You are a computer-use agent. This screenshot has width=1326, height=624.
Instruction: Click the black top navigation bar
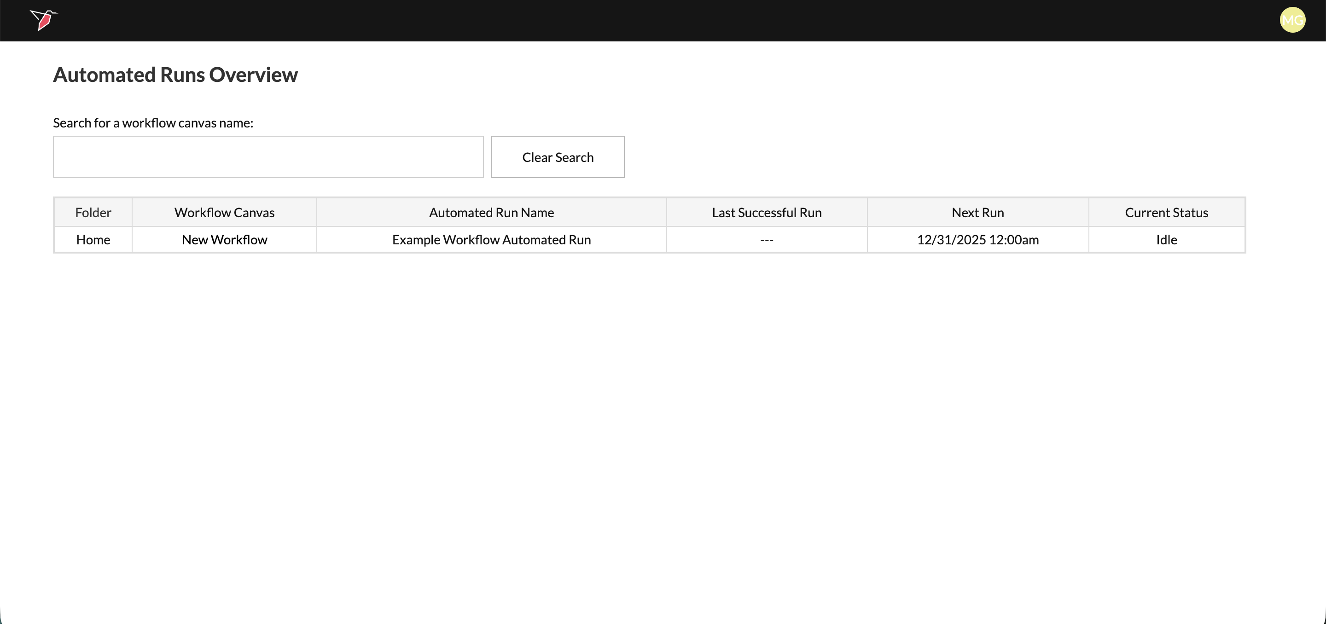click(x=663, y=20)
